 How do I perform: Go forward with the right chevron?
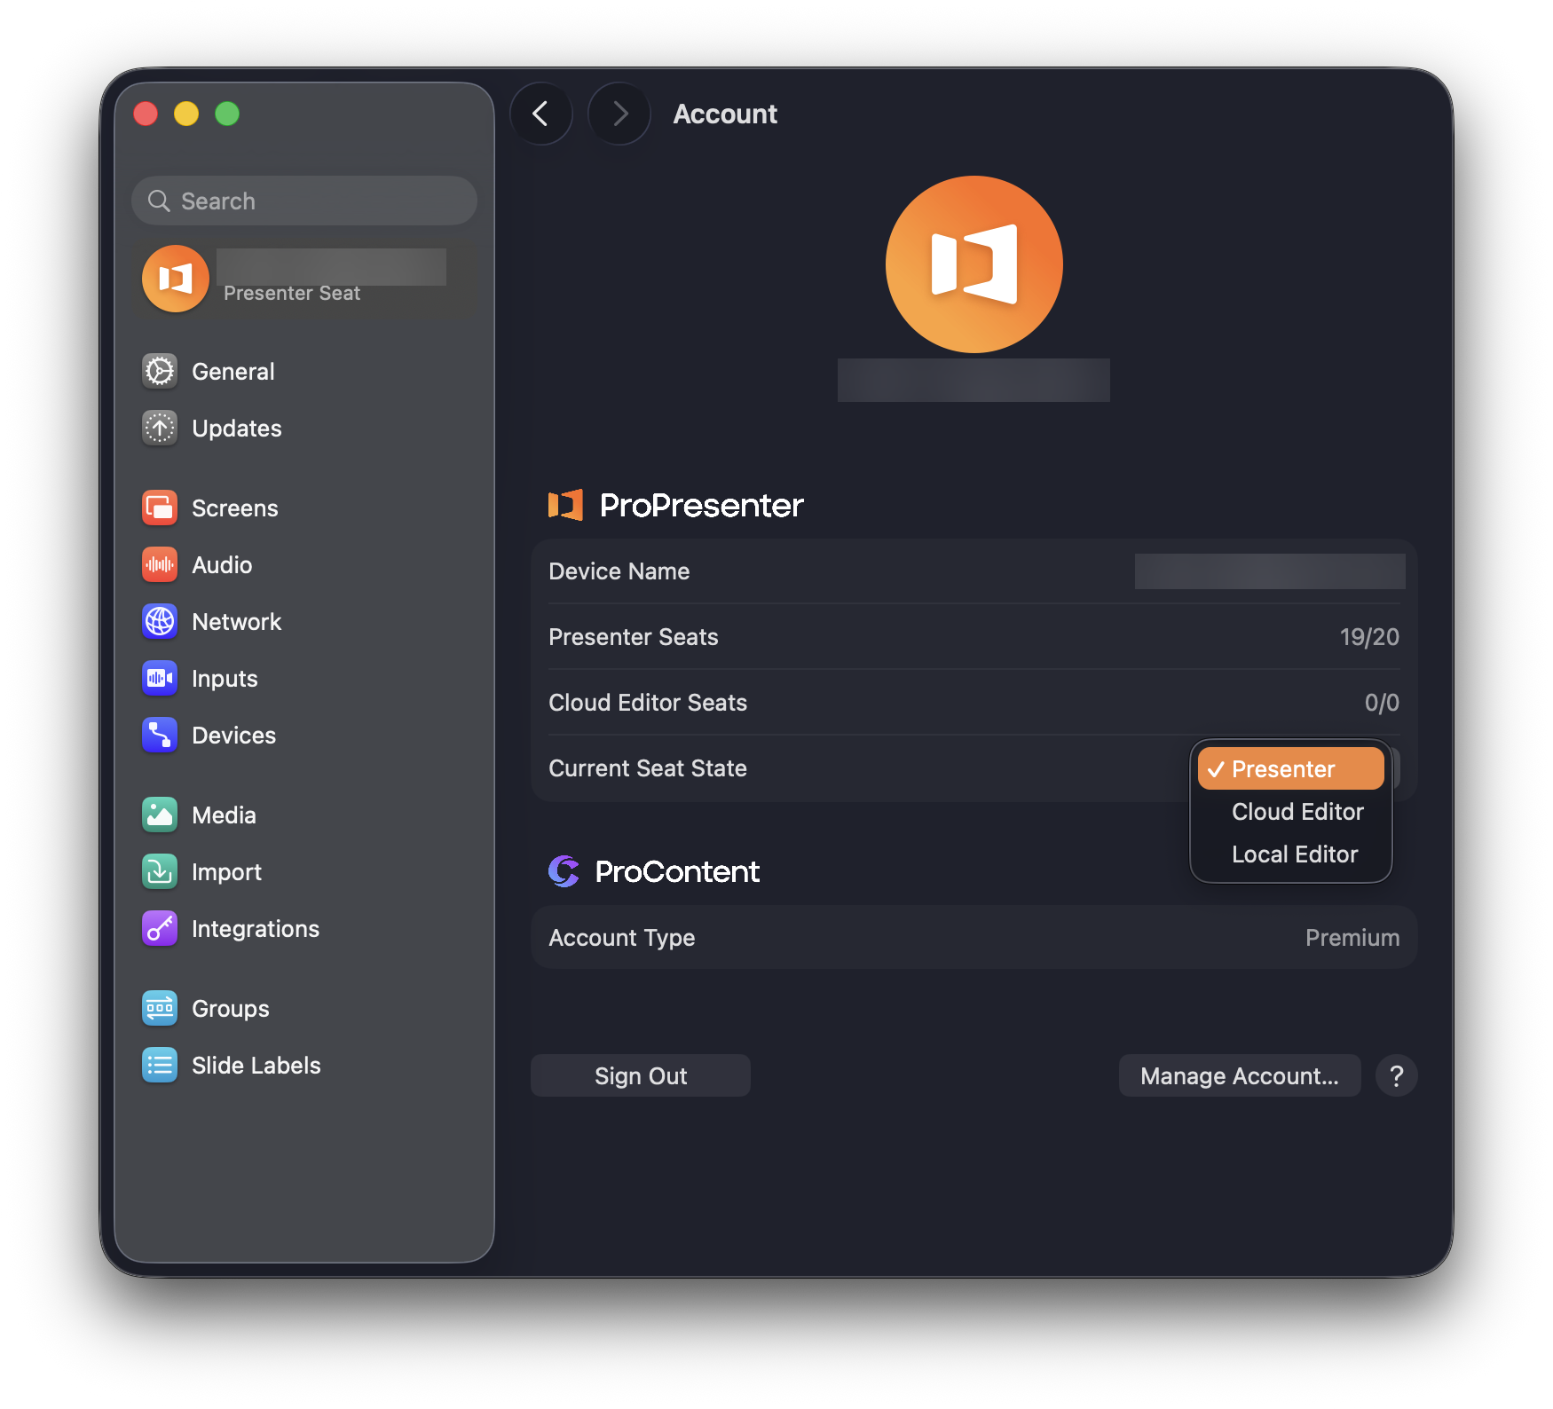(619, 114)
